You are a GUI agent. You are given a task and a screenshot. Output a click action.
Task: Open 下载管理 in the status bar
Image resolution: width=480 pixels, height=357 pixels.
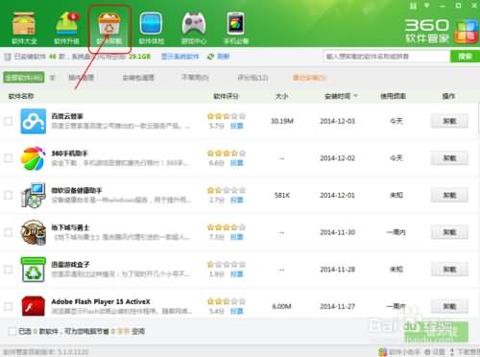(x=466, y=352)
